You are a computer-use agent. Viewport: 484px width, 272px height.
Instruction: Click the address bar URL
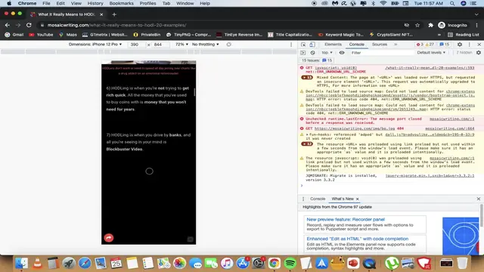point(116,25)
